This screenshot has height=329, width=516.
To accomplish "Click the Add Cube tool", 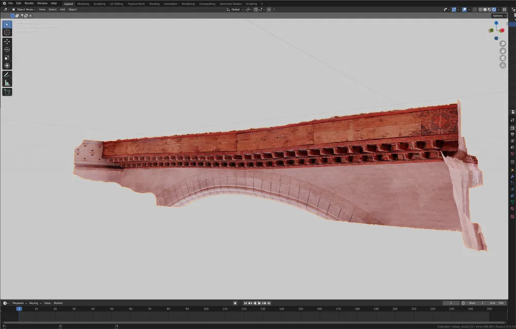I will [7, 92].
